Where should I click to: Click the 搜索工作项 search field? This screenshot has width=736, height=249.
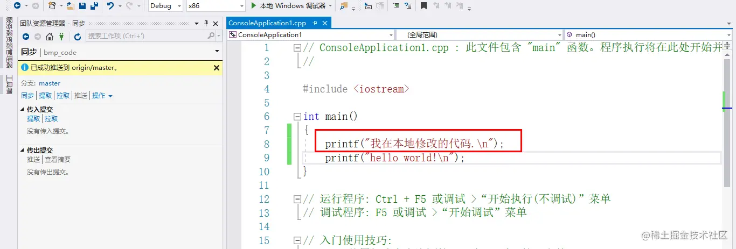coord(145,36)
